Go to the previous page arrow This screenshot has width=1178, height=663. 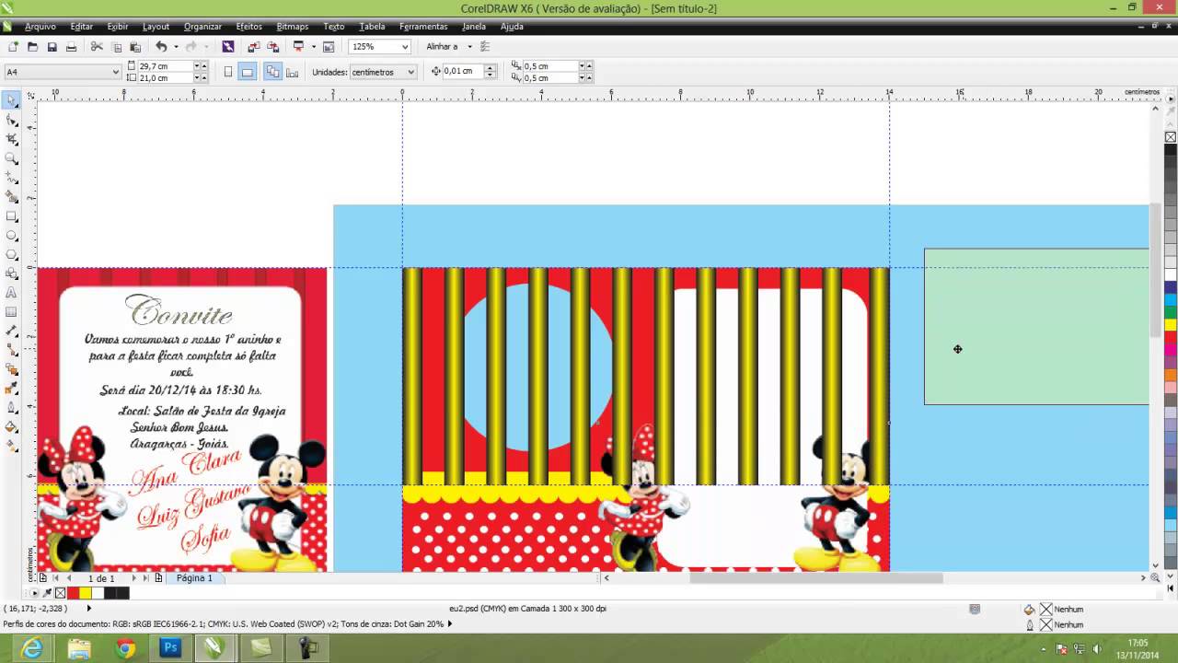click(69, 578)
